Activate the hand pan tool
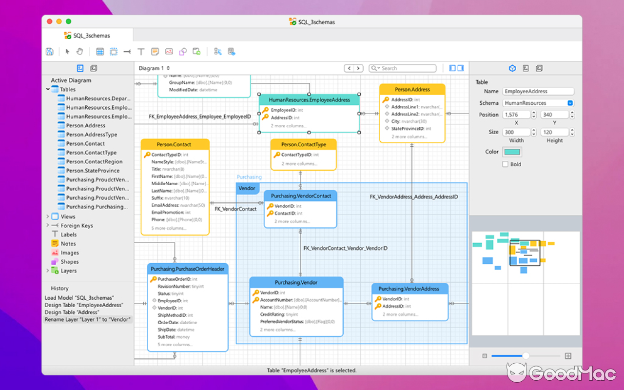This screenshot has width=624, height=390. coord(79,51)
